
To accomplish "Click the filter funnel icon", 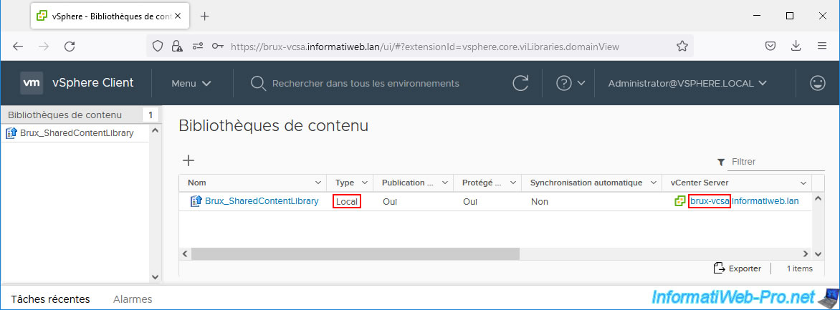I will click(x=721, y=162).
